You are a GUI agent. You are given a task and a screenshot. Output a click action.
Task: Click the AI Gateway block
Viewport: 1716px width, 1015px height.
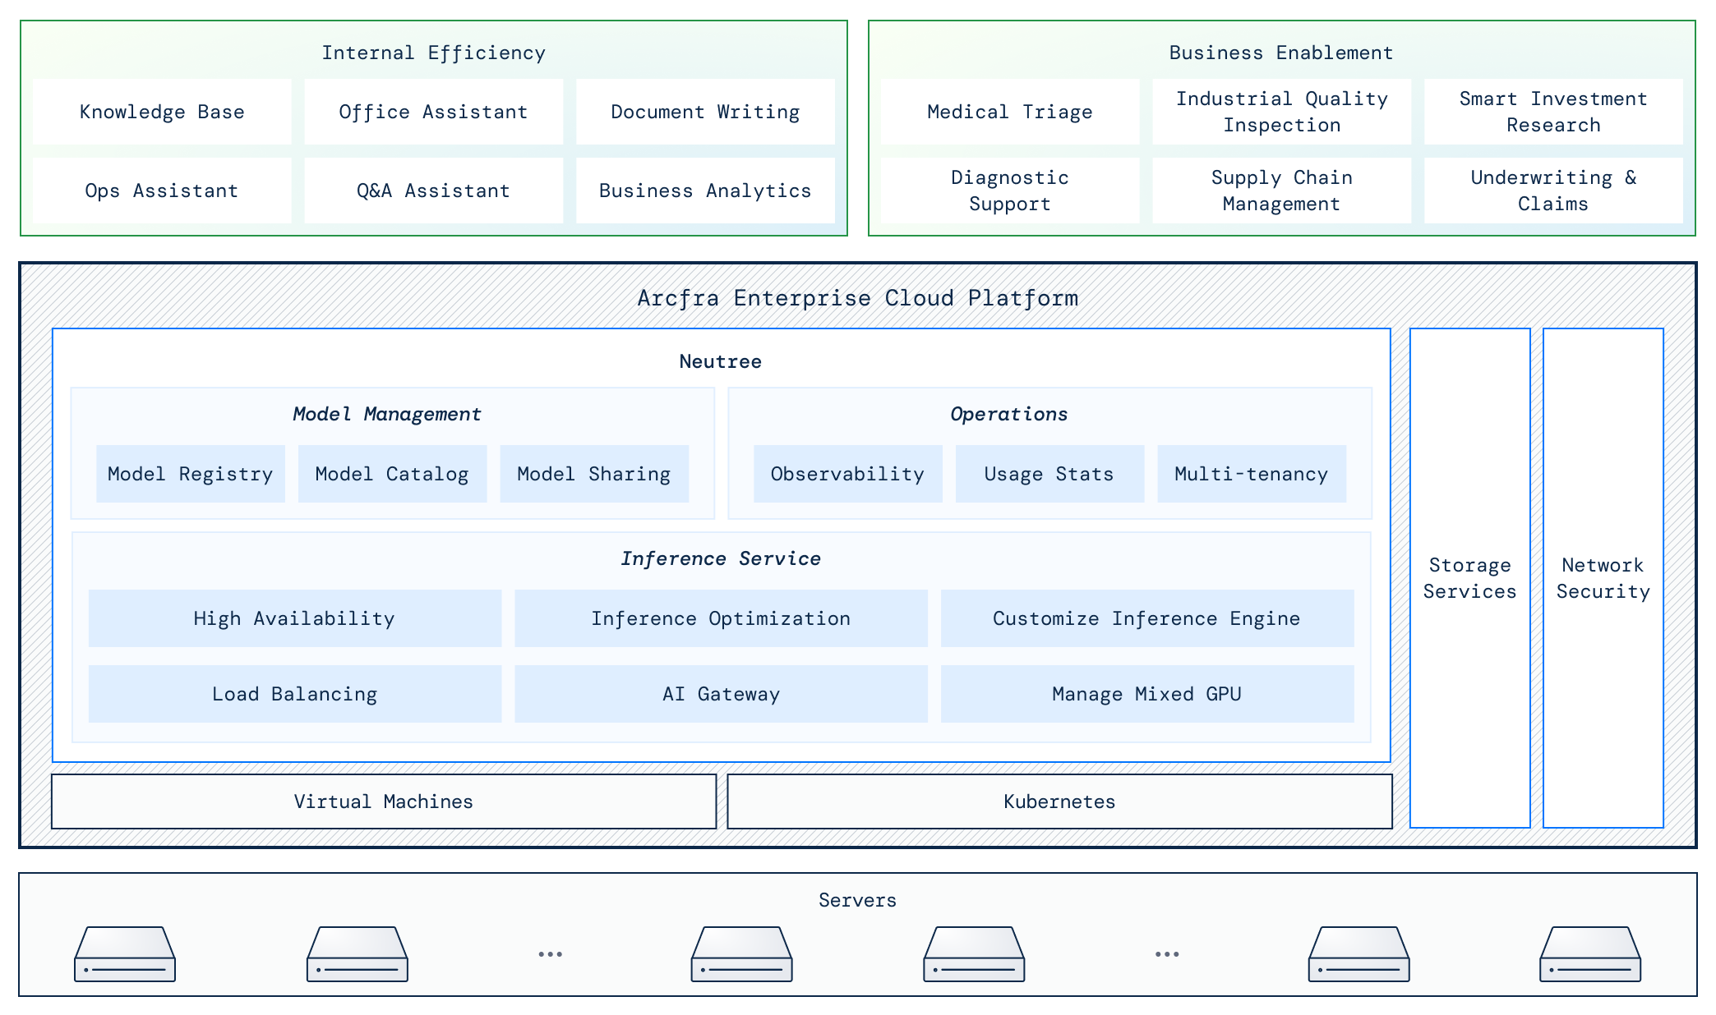click(721, 694)
